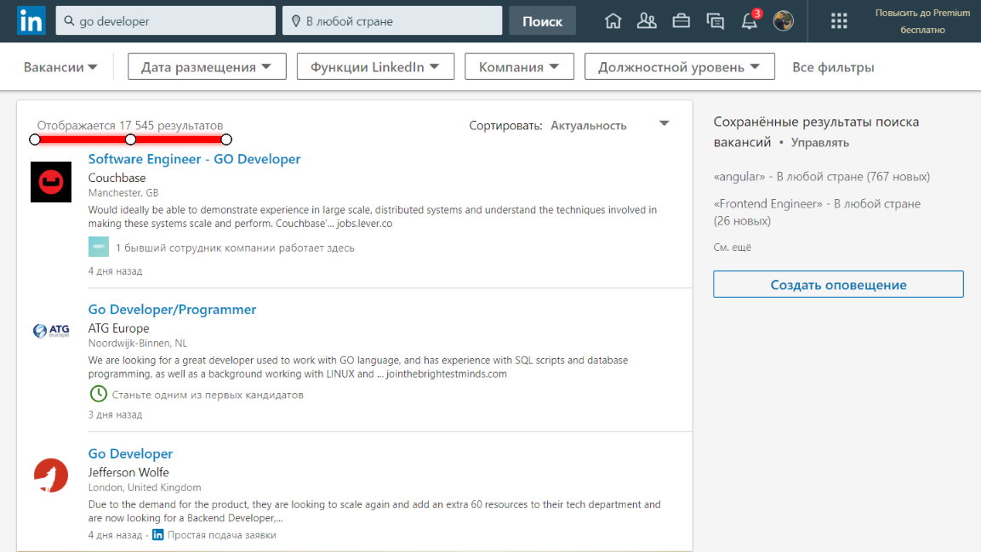Click Создать оповещение button
Screen dimensions: 981x552
pos(838,284)
